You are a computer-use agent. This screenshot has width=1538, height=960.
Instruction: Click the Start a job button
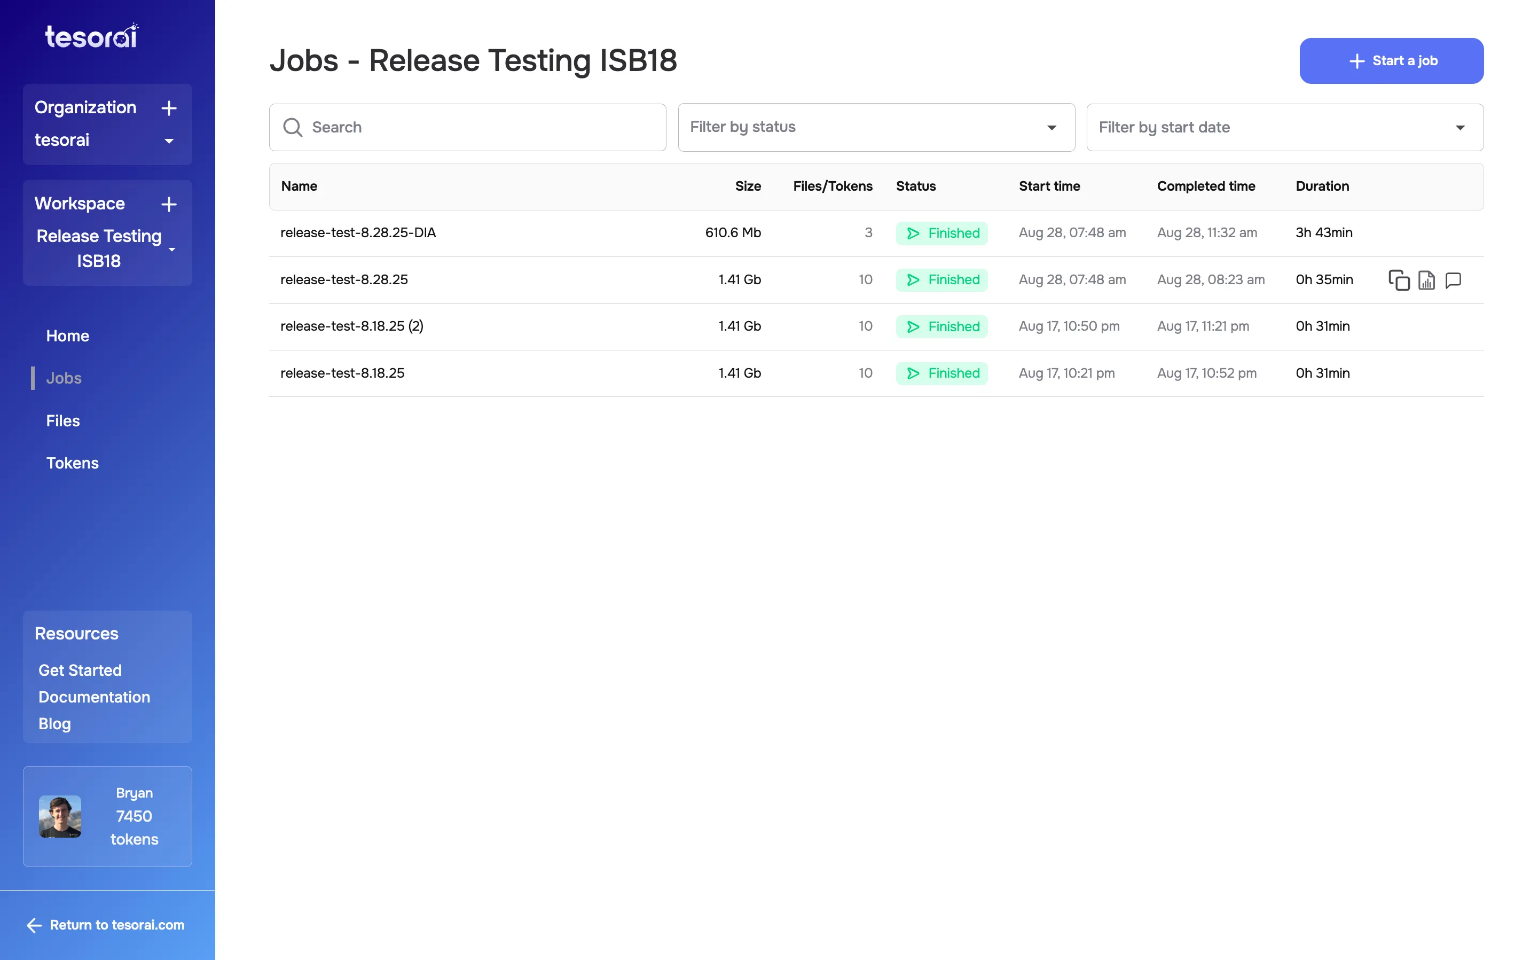point(1392,60)
